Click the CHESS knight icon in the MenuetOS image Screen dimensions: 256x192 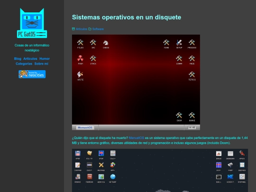(106, 44)
